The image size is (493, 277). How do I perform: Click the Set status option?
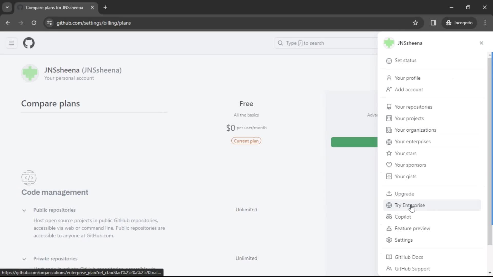pyautogui.click(x=406, y=60)
